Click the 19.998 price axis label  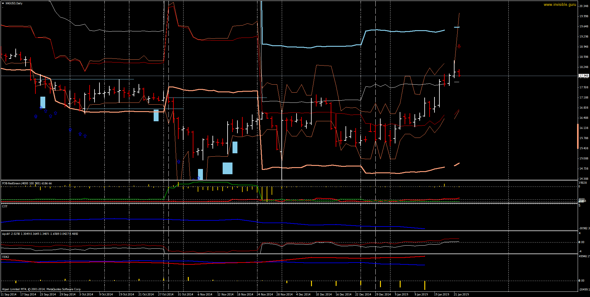tap(584, 16)
